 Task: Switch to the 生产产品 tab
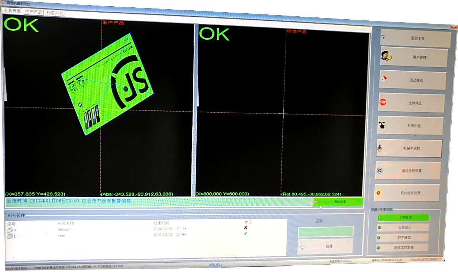[x=33, y=12]
